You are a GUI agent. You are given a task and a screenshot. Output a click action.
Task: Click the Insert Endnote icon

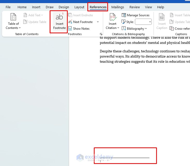point(70,15)
